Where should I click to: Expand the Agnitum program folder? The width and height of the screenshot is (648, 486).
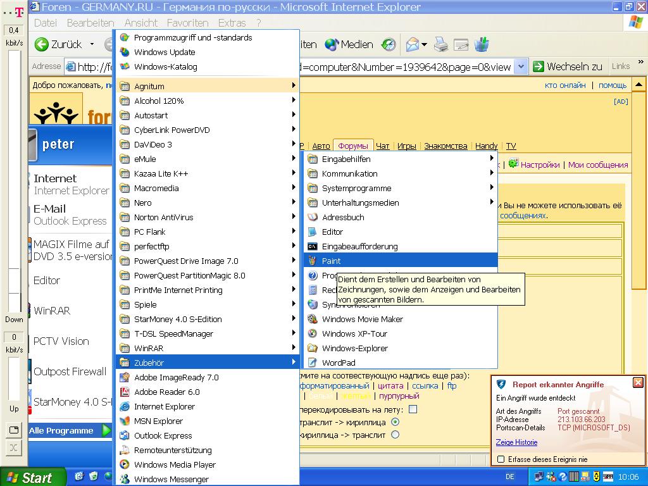pos(208,86)
